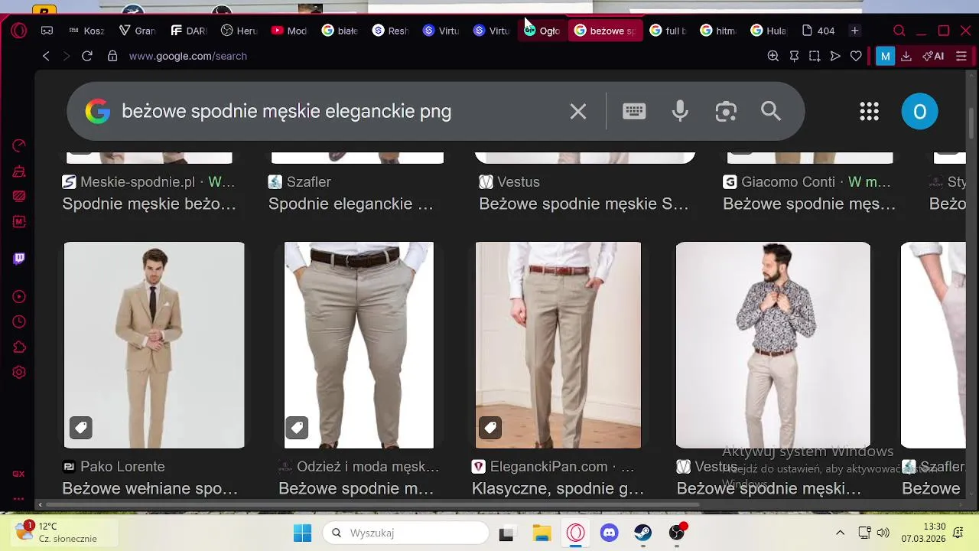Click the horizontal page scrollbar

pyautogui.click(x=372, y=505)
